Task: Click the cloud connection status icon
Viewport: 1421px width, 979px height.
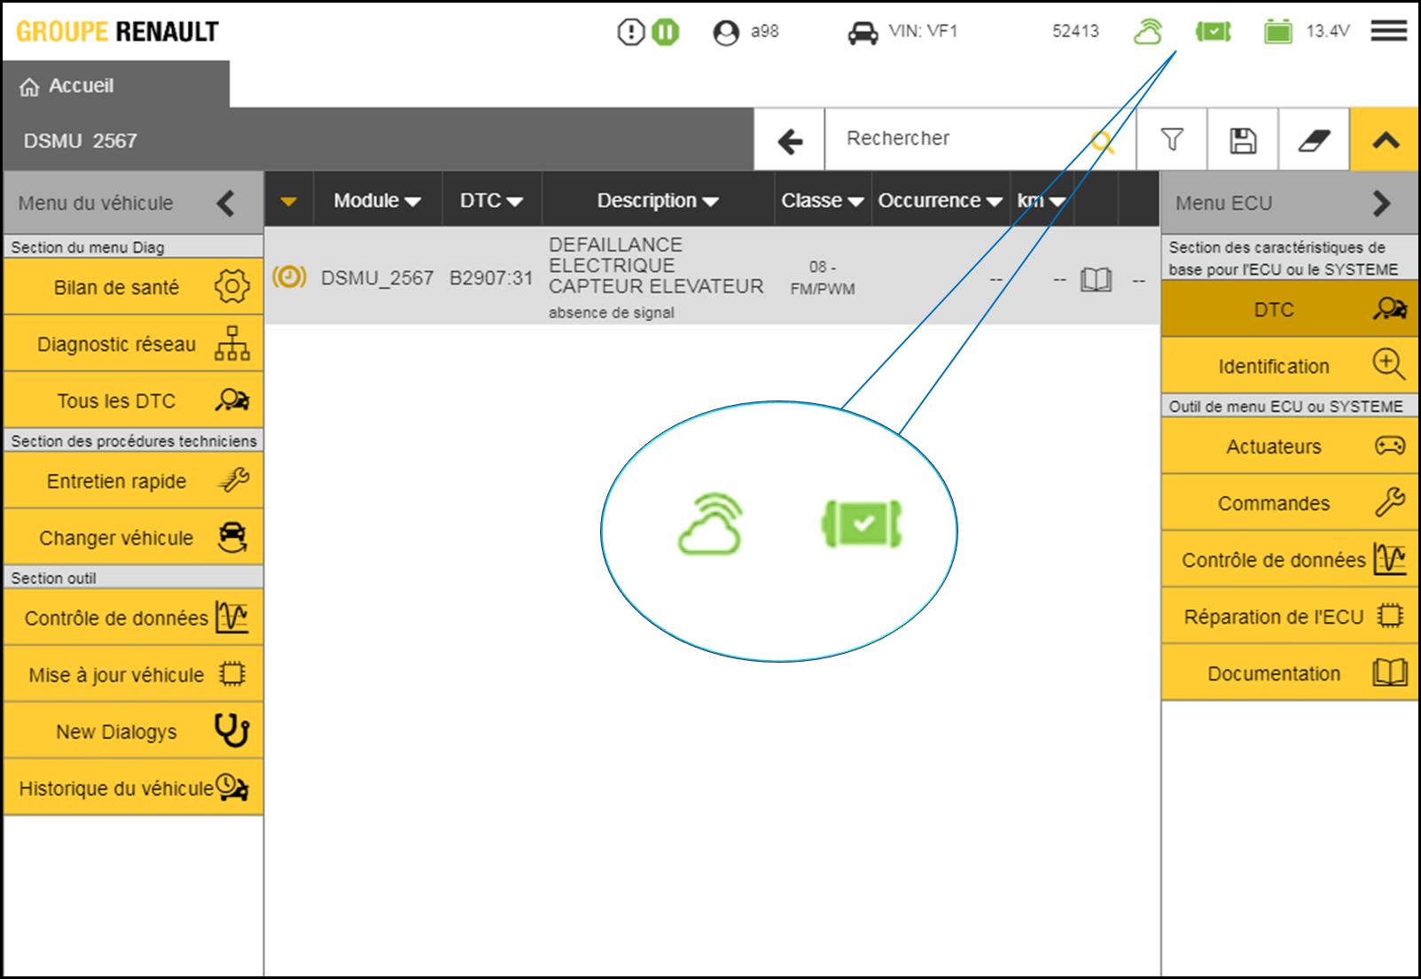Action: pyautogui.click(x=1148, y=32)
